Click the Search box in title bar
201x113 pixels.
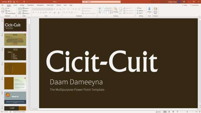tap(101, 2)
